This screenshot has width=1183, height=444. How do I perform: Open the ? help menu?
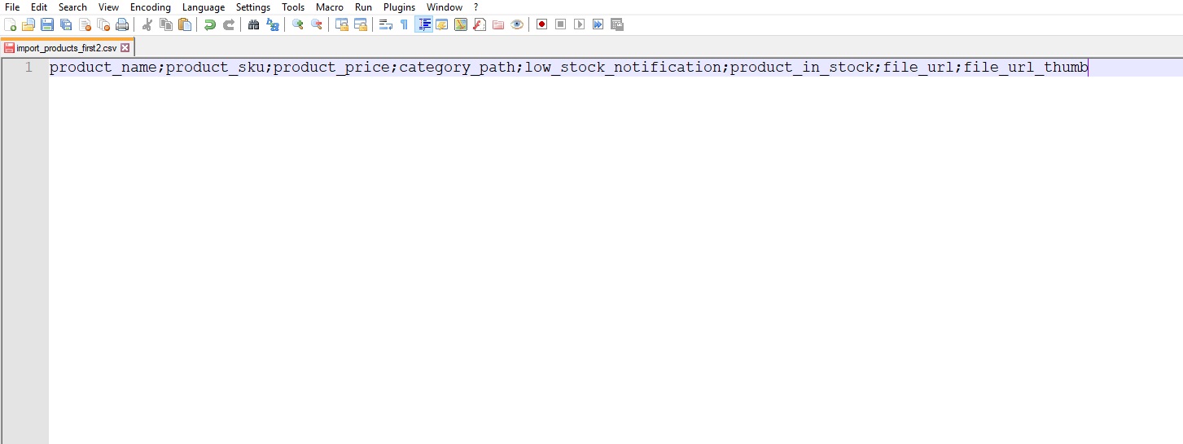point(476,7)
